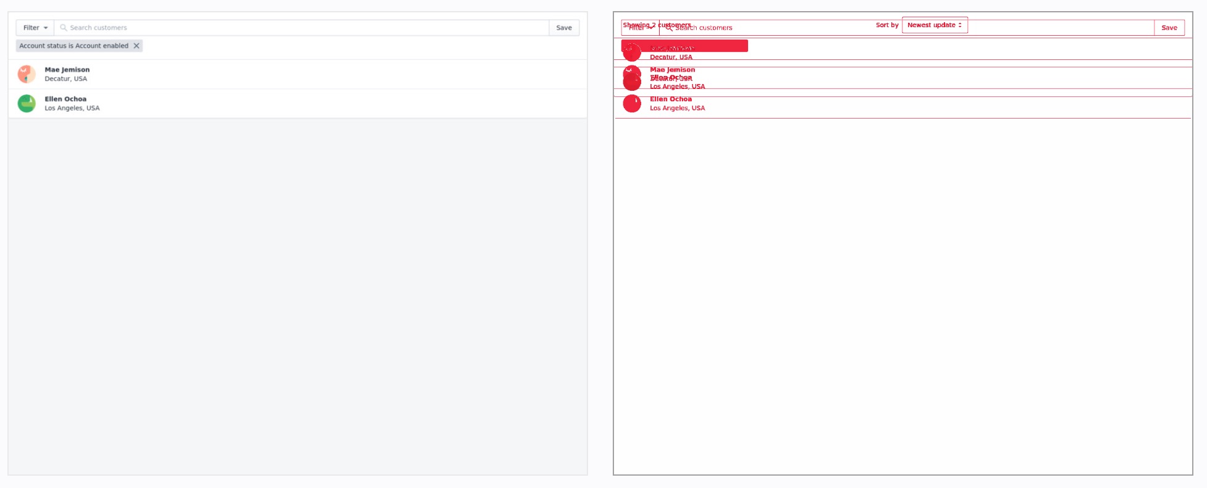Remove the Account enabled filter tag
Viewport: 1207px width, 488px height.
[x=137, y=46]
